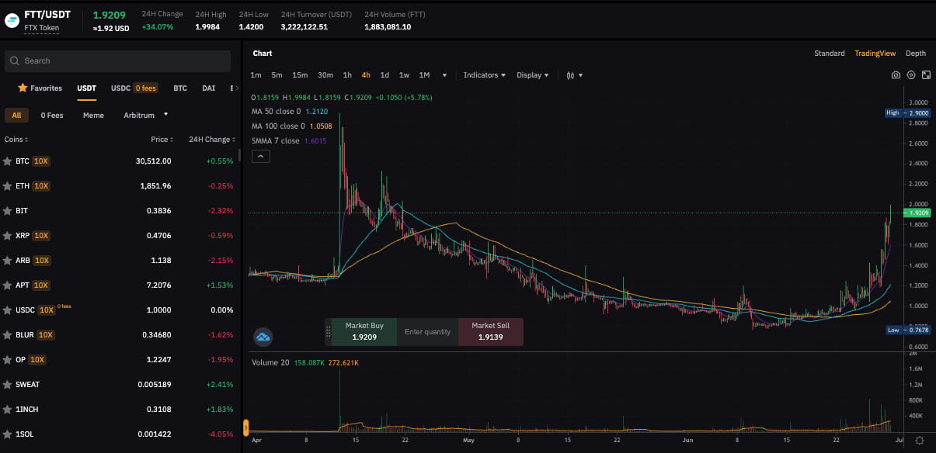The image size is (936, 453).
Task: Sort list by Coins column
Action: [x=16, y=140]
